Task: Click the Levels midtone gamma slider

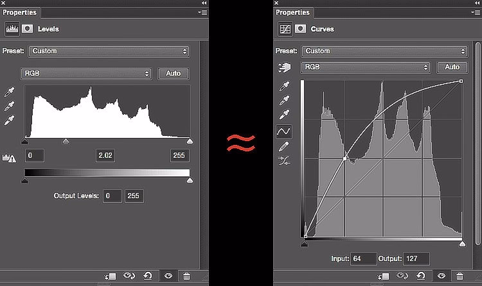Action: point(66,141)
